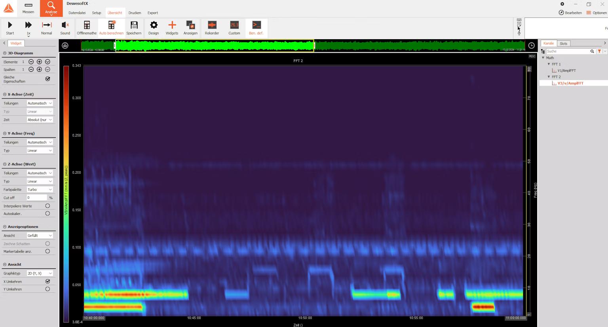Open Offlinemathe

click(86, 26)
